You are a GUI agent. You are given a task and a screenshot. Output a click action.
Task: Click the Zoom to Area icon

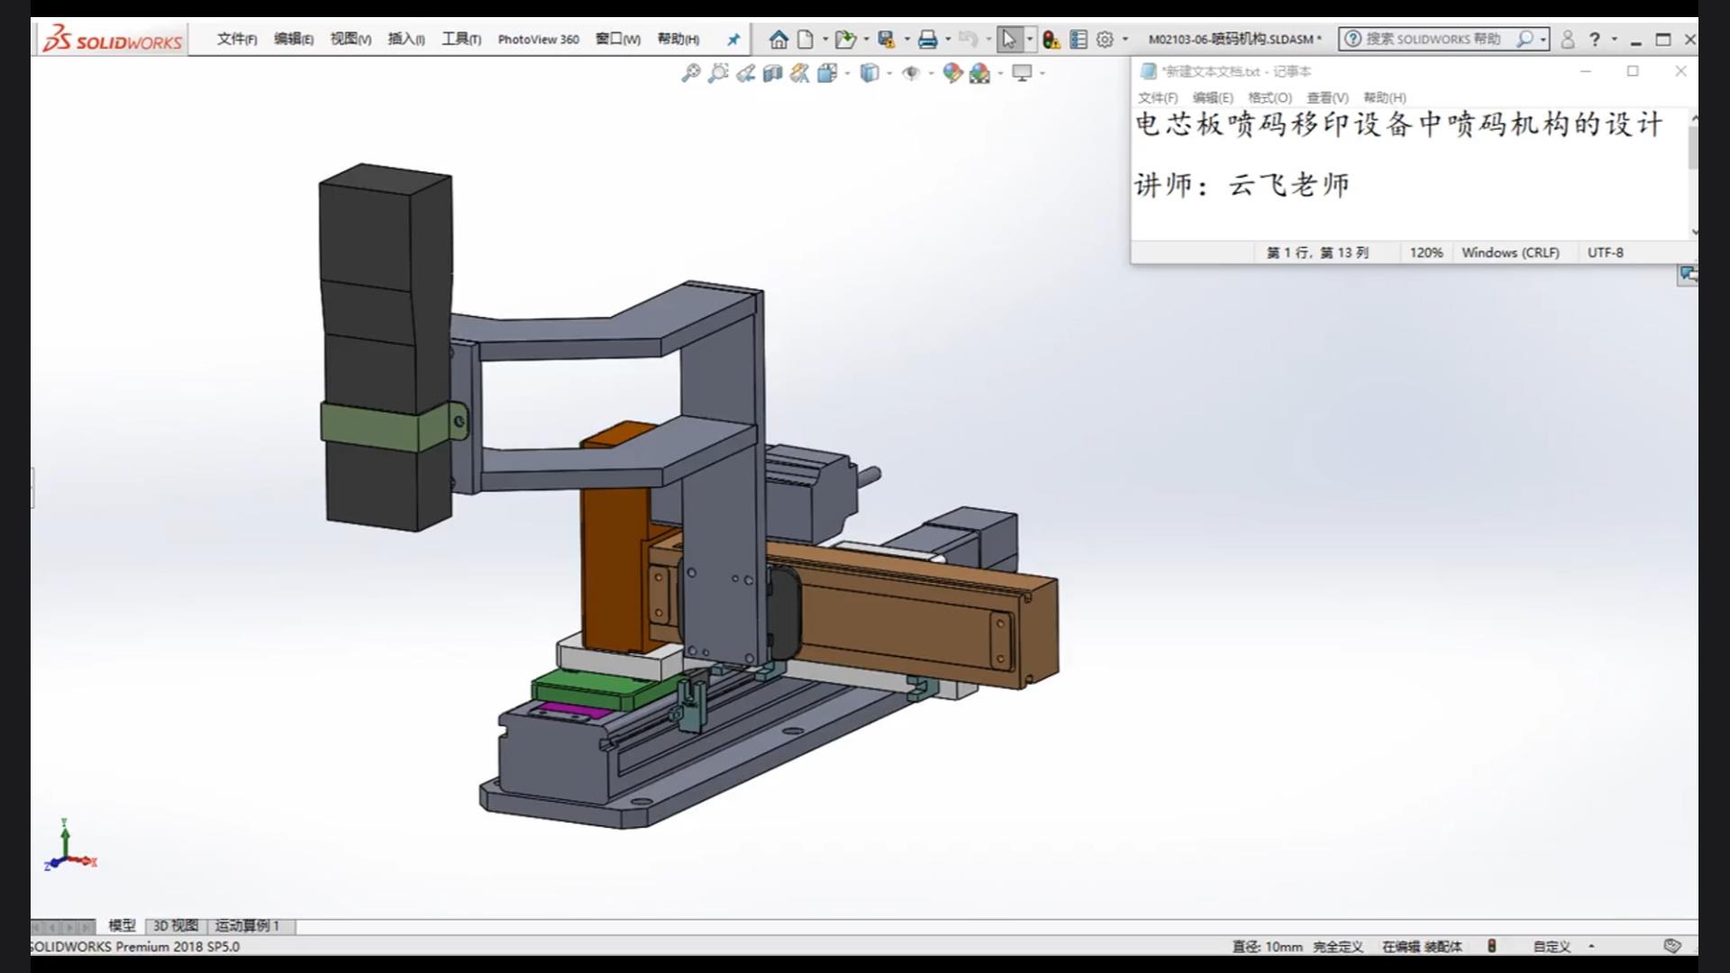(718, 73)
